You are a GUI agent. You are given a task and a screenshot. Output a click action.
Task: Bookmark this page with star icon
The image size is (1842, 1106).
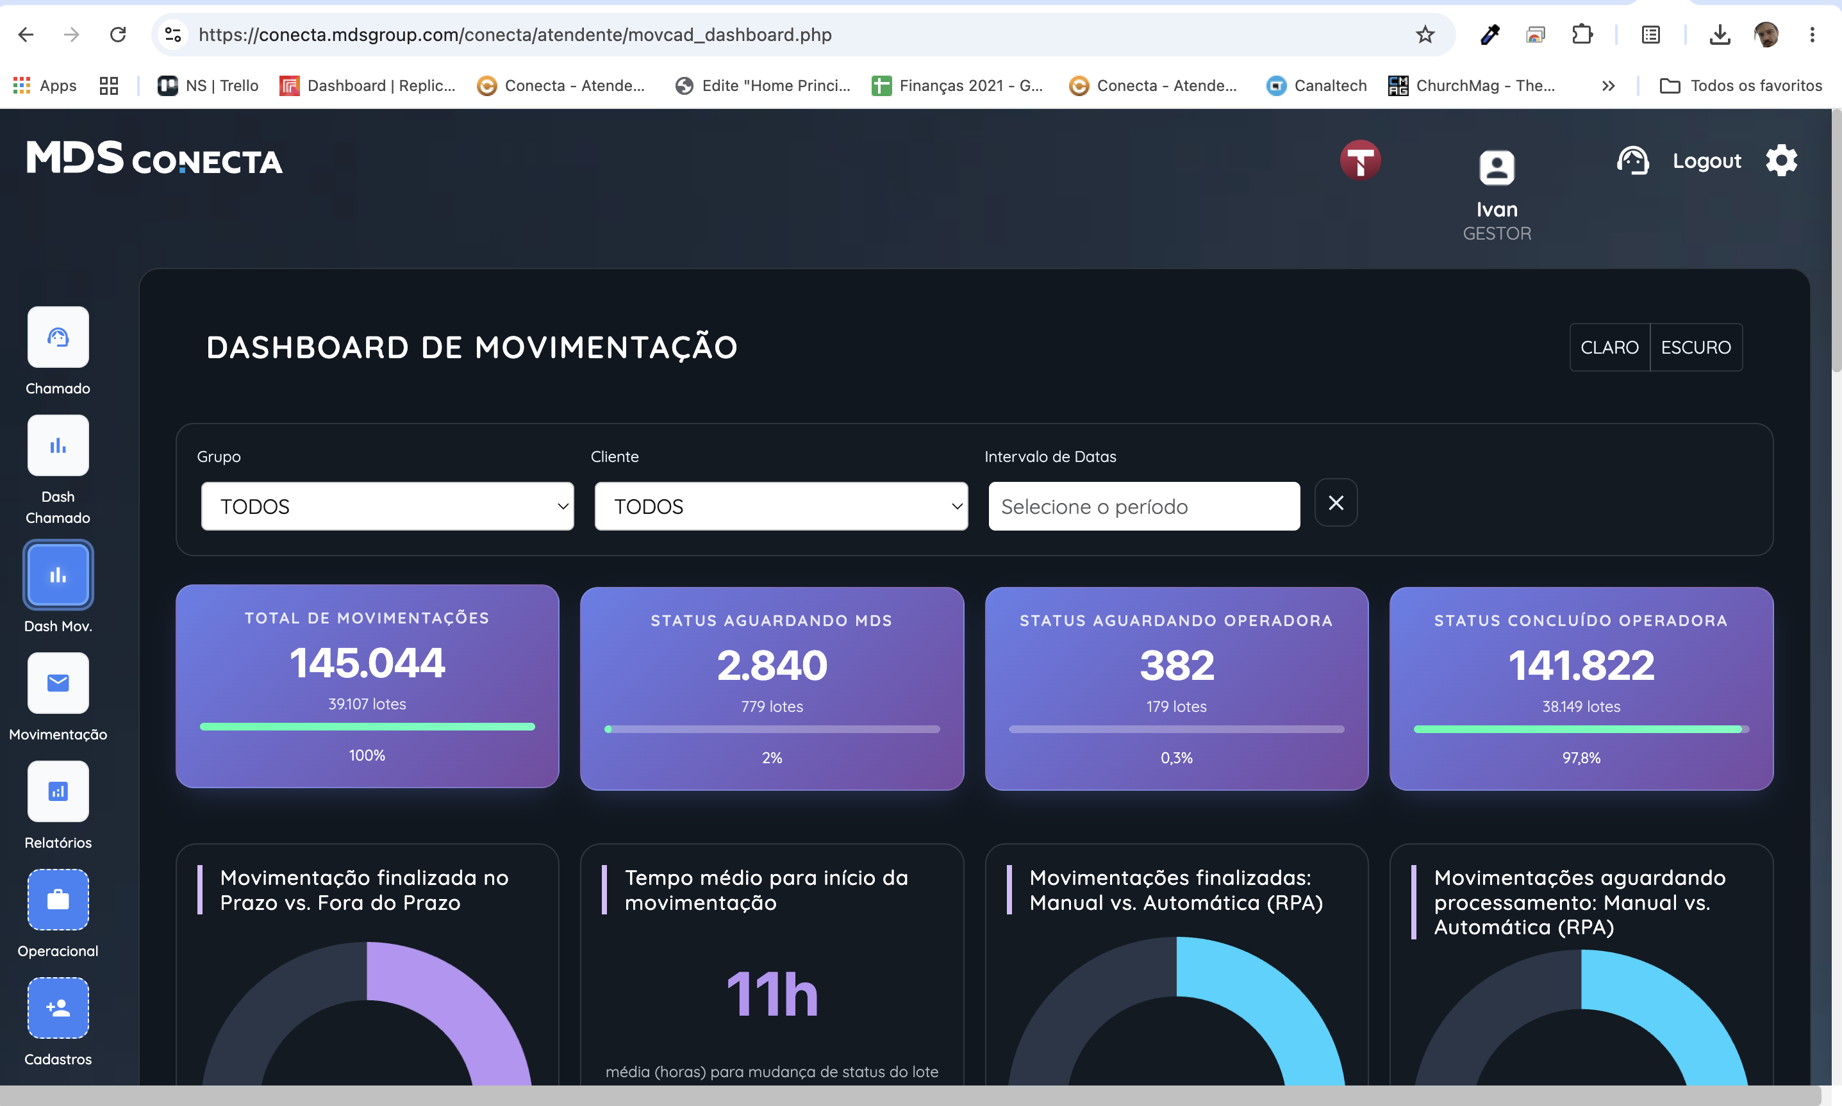coord(1425,35)
